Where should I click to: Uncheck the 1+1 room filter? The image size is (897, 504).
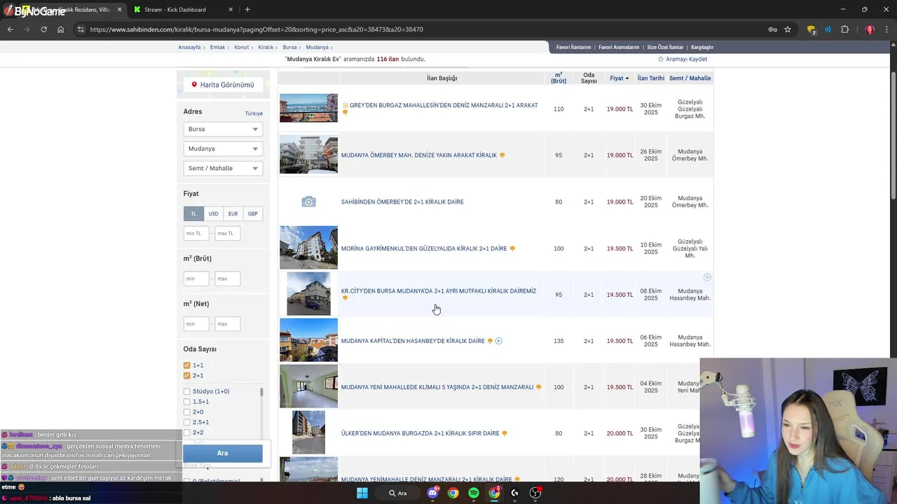[187, 365]
